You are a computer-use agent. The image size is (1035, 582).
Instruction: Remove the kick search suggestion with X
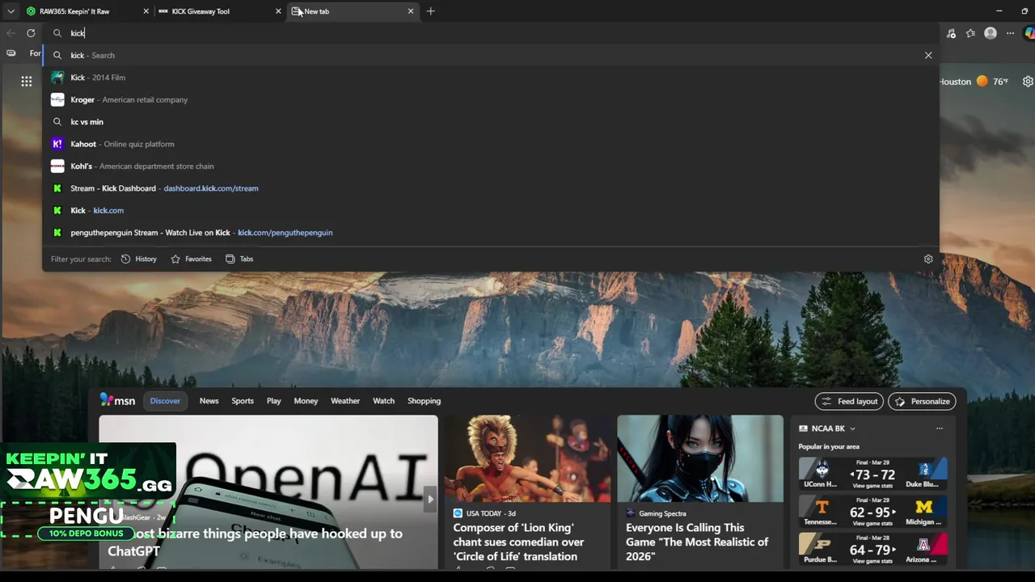(x=928, y=55)
